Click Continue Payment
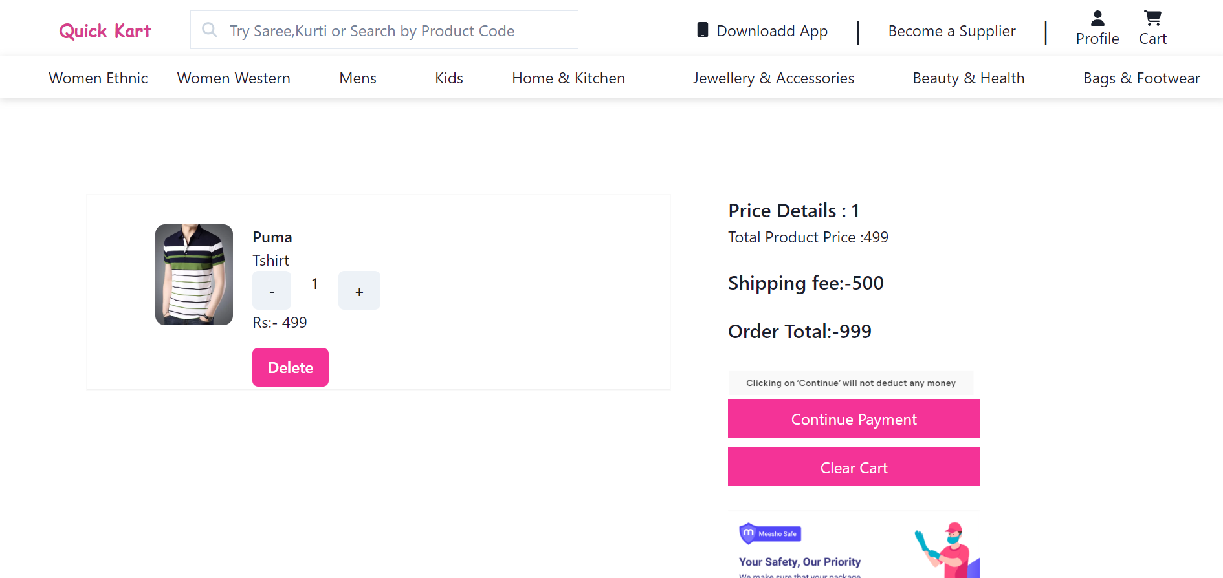 point(854,419)
